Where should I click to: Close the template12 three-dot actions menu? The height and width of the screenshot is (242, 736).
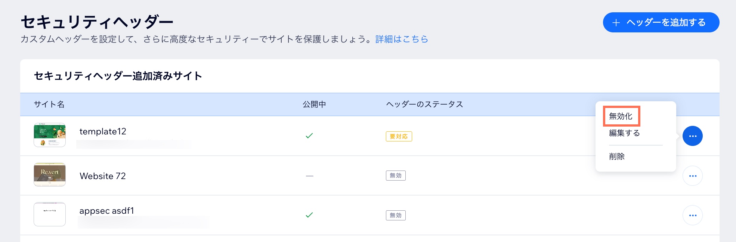pos(692,136)
